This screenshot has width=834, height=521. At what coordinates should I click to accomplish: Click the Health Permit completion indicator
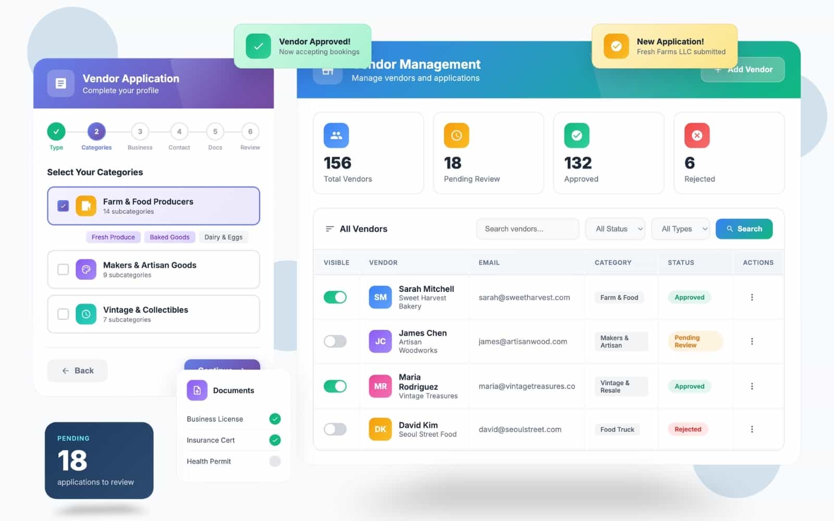(x=276, y=461)
